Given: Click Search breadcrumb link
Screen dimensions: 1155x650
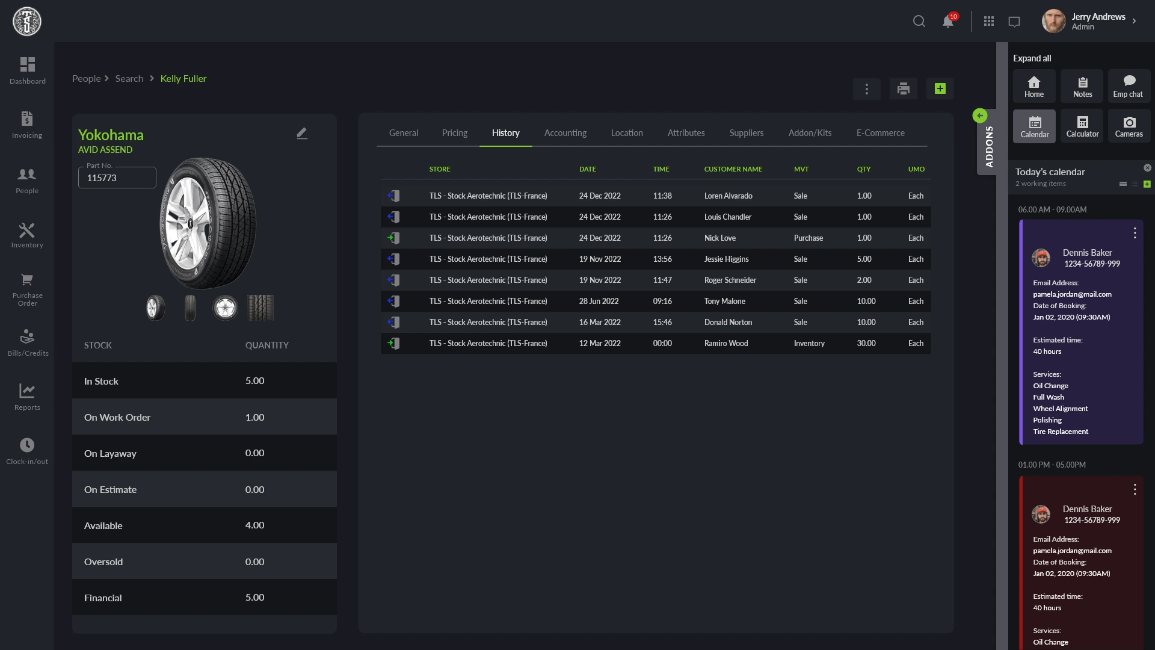Looking at the screenshot, I should click(129, 79).
